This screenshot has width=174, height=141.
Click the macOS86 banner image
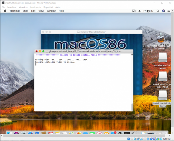(90, 44)
